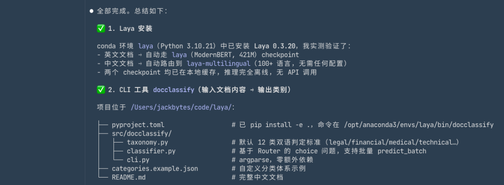Select README.md in the file tree
This screenshot has width=504, height=185.
[126, 177]
